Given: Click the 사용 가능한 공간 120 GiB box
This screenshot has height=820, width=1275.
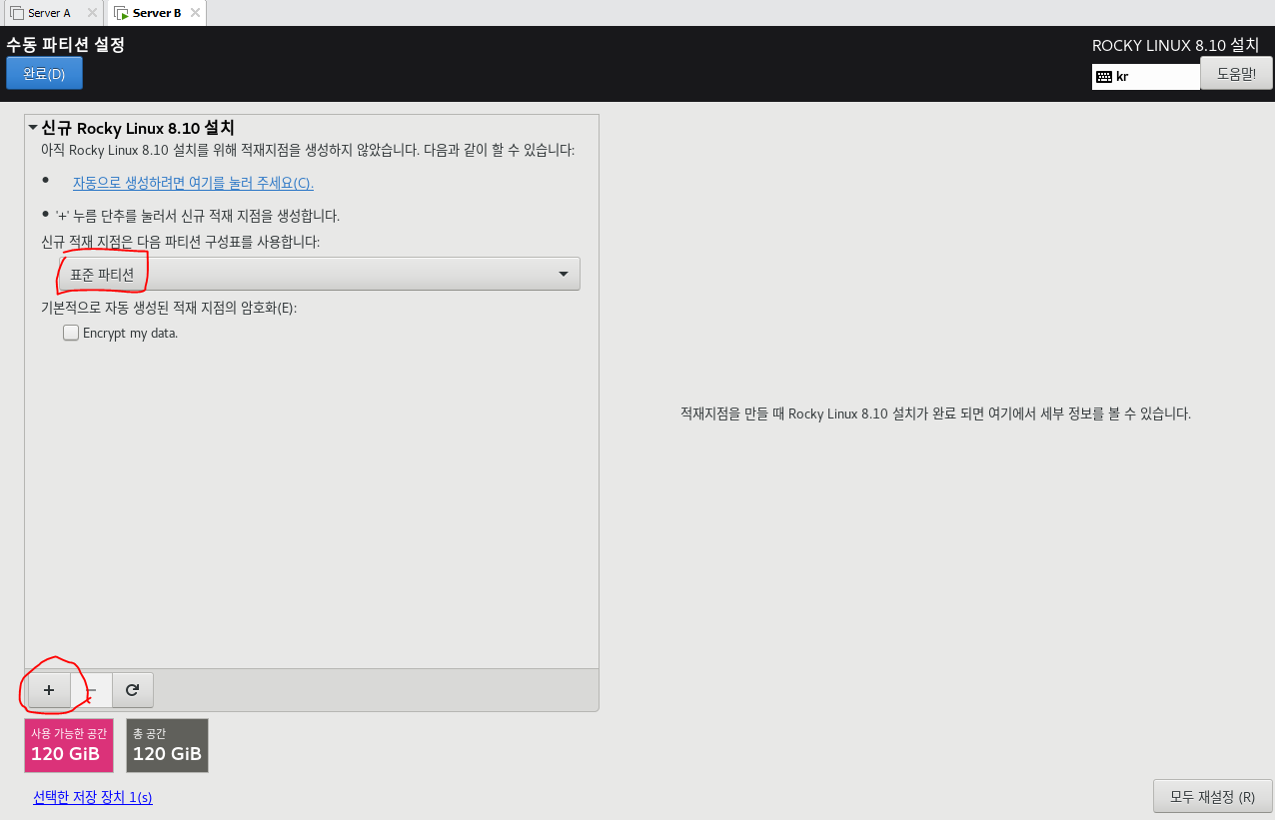Looking at the screenshot, I should pos(69,745).
